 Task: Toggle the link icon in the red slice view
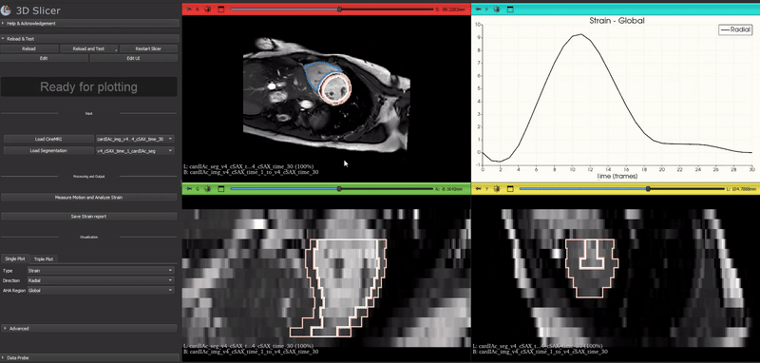pyautogui.click(x=208, y=10)
